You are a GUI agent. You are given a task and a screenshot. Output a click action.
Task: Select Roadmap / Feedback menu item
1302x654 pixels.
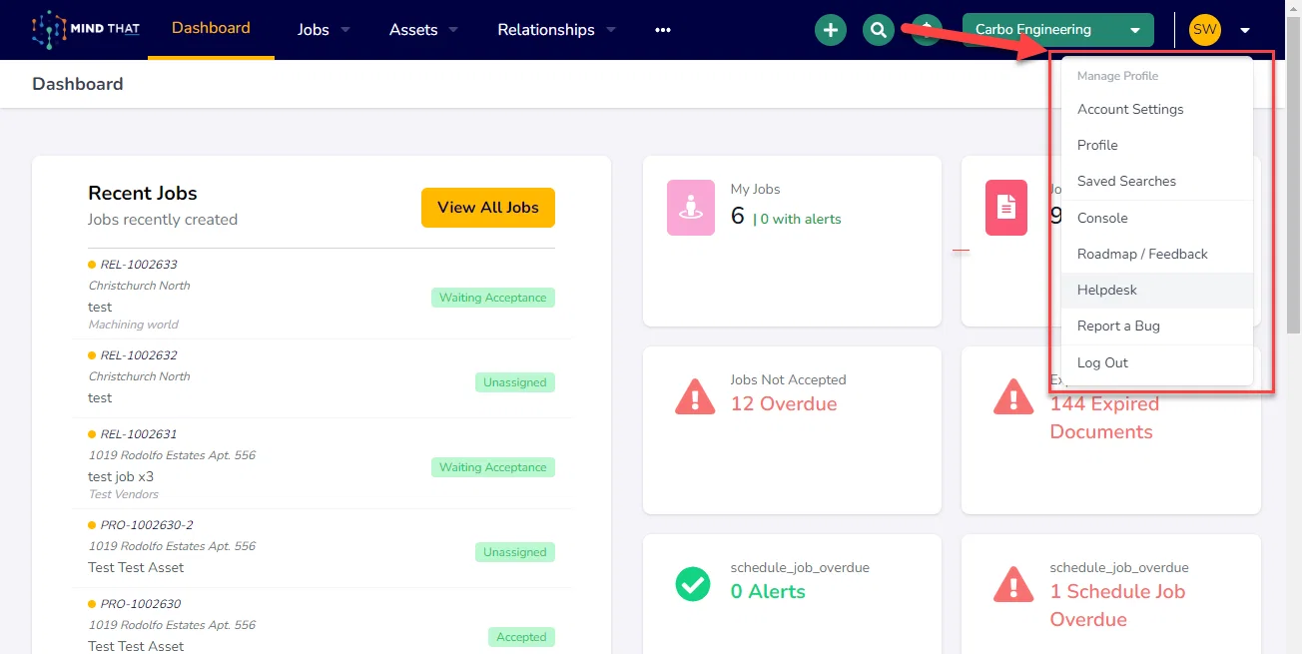click(x=1156, y=254)
